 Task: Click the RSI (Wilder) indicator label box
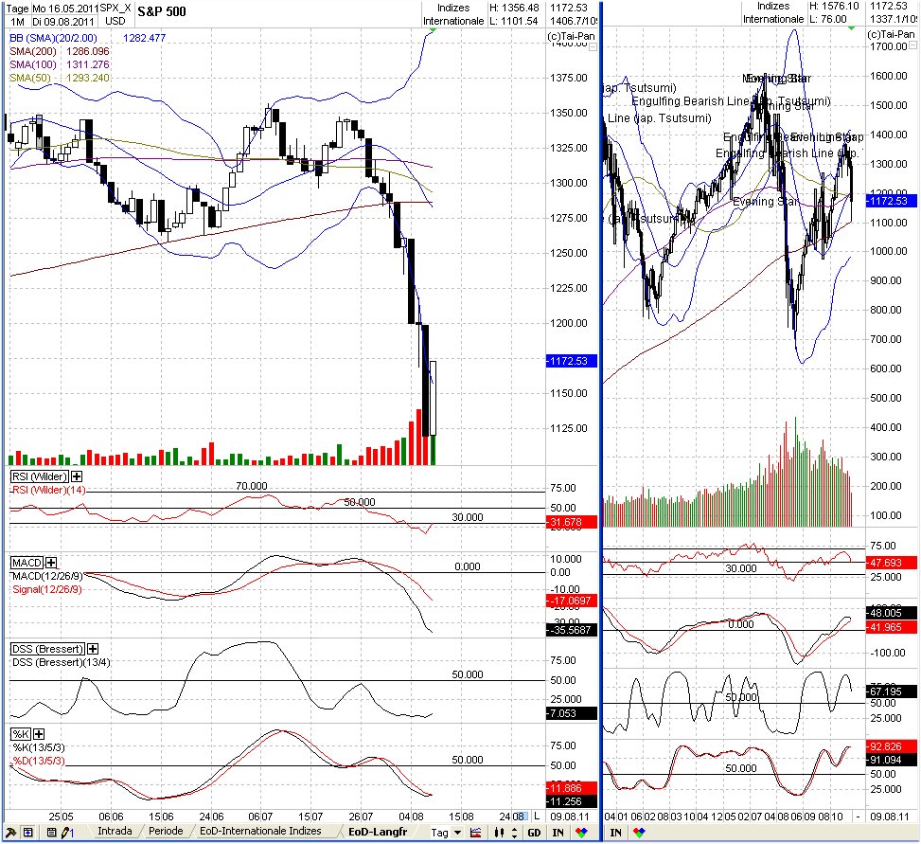(x=40, y=476)
